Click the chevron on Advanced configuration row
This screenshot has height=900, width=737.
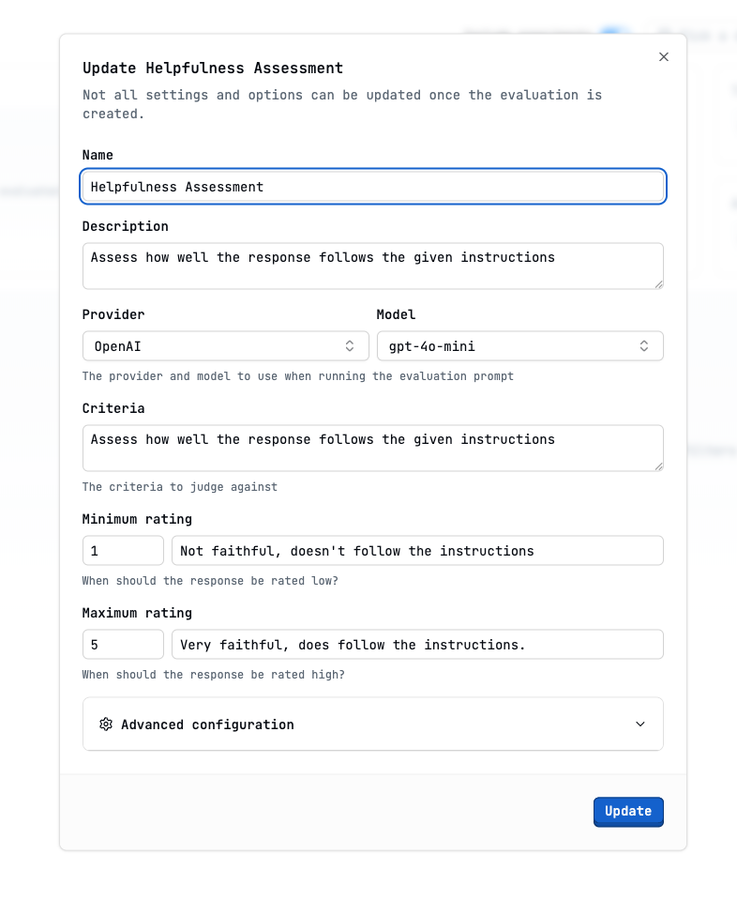tap(640, 724)
